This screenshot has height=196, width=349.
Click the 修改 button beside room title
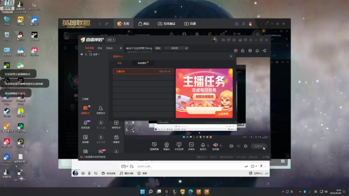click(x=158, y=48)
